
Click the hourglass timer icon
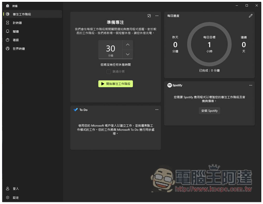click(8, 23)
